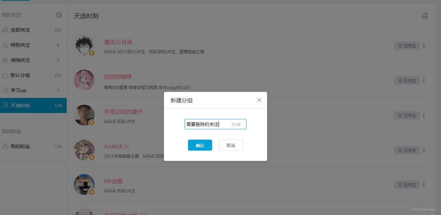Open 我的粉丝 in sidebar
This screenshot has height=215, width=441.
(33, 146)
